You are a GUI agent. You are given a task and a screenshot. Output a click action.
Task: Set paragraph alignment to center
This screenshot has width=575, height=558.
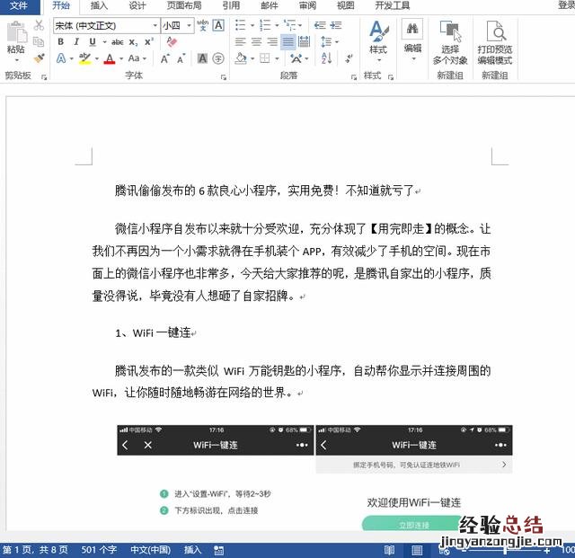coord(256,42)
